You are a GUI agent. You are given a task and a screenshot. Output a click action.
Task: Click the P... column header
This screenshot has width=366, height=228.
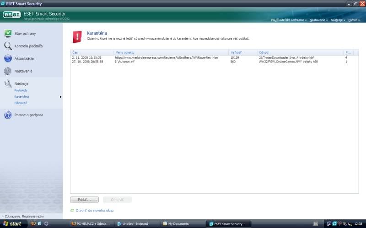click(x=348, y=52)
